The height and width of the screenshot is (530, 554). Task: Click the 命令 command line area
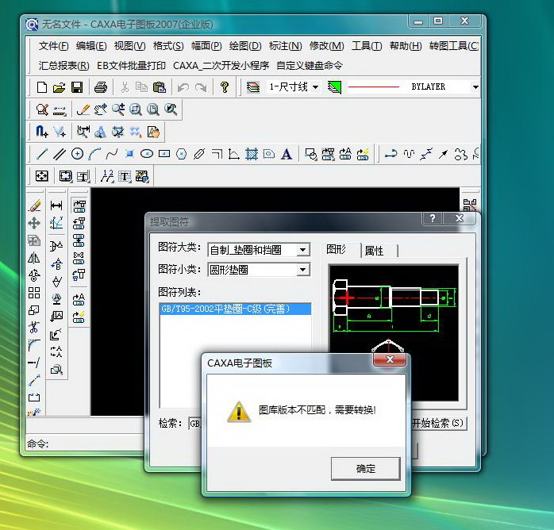click(85, 444)
